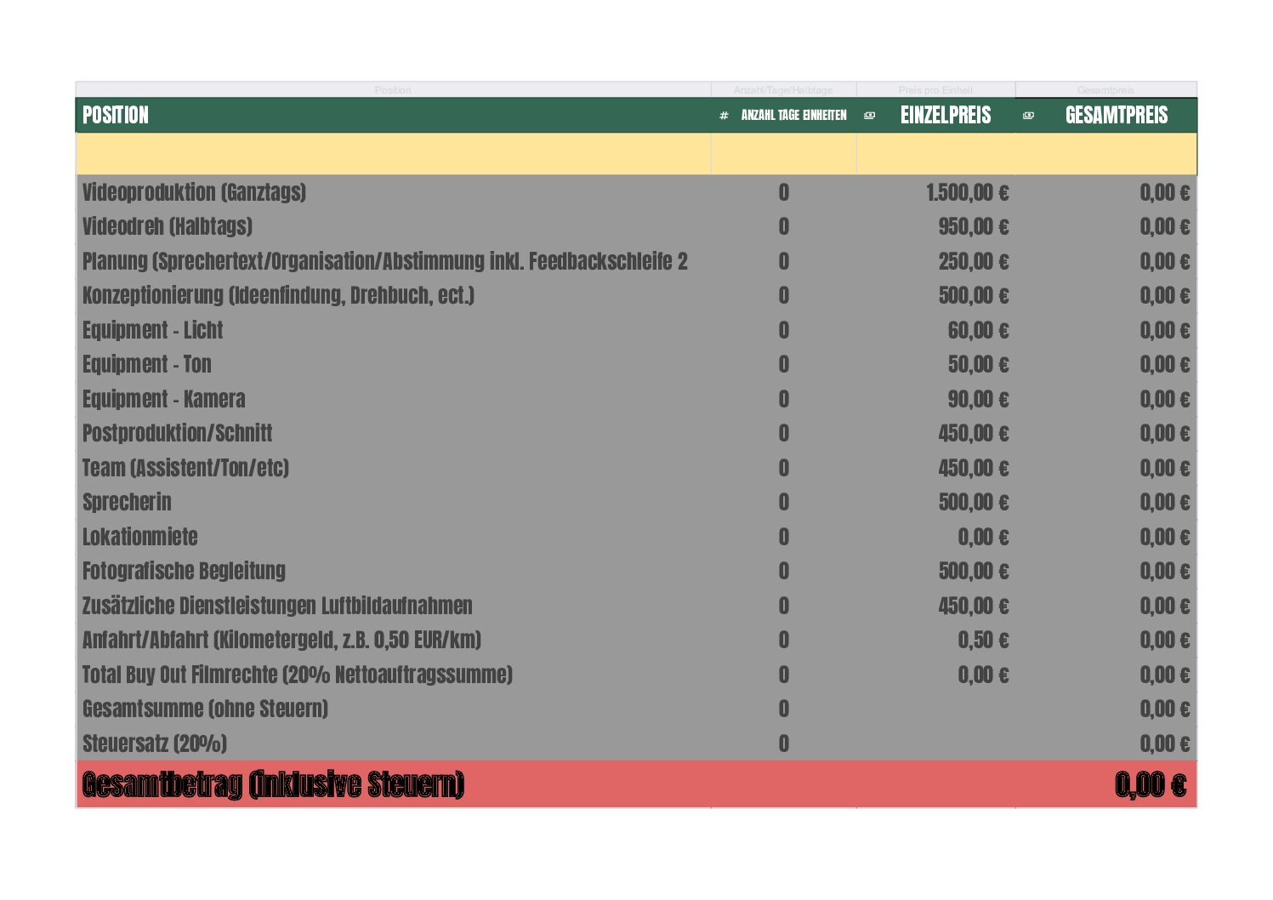The image size is (1273, 900).
Task: Click the faint 'Preis pro Einheit' label
Action: pos(935,90)
